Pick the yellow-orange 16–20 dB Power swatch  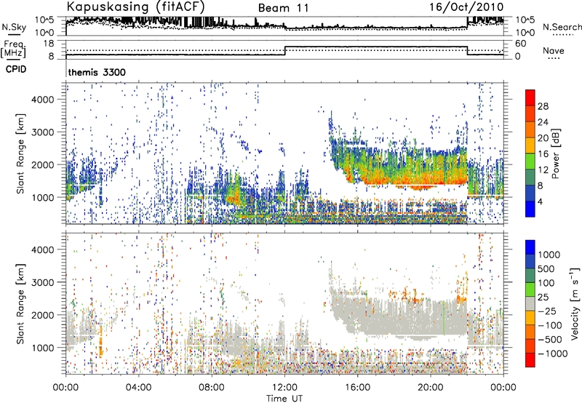530,145
